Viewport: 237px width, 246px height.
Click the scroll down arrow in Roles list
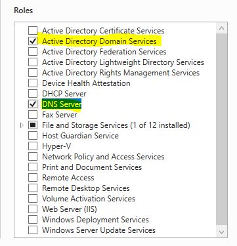pos(221,232)
